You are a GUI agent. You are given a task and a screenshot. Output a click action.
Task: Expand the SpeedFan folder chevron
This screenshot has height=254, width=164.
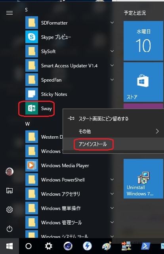pos(112,80)
